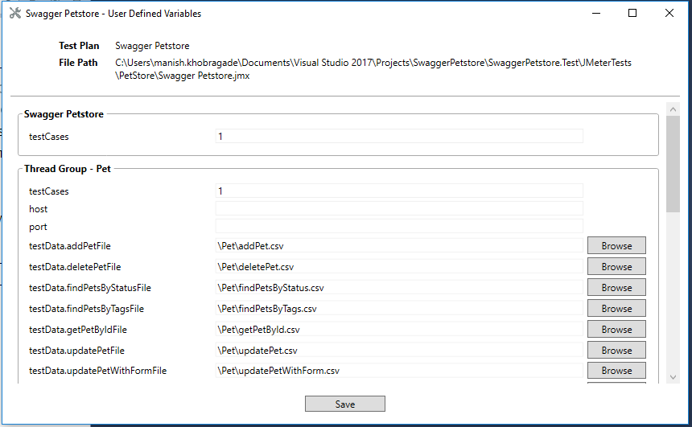Edit the Swagger Petstore testCases field
The height and width of the screenshot is (427, 692).
click(399, 137)
